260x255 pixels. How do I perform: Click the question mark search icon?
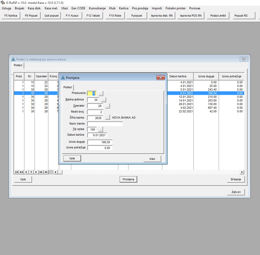pyautogui.click(x=31, y=172)
